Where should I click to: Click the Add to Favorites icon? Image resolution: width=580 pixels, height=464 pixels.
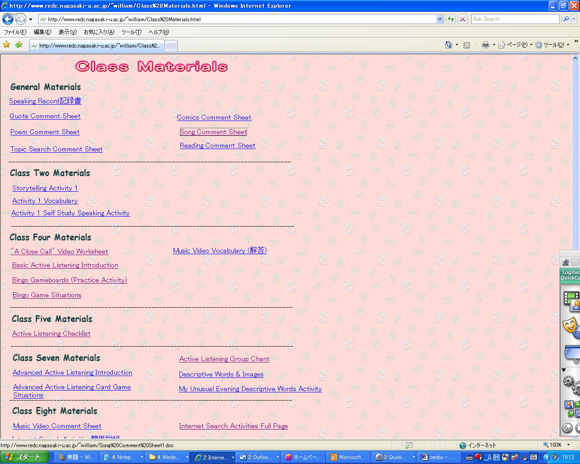tap(19, 45)
